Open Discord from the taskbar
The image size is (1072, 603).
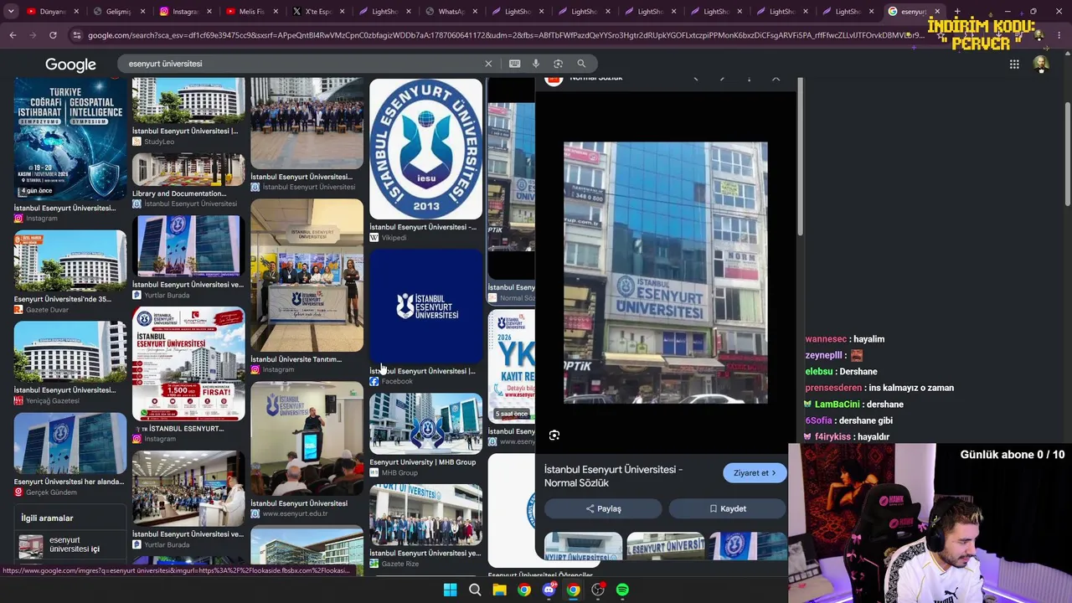[x=549, y=590]
